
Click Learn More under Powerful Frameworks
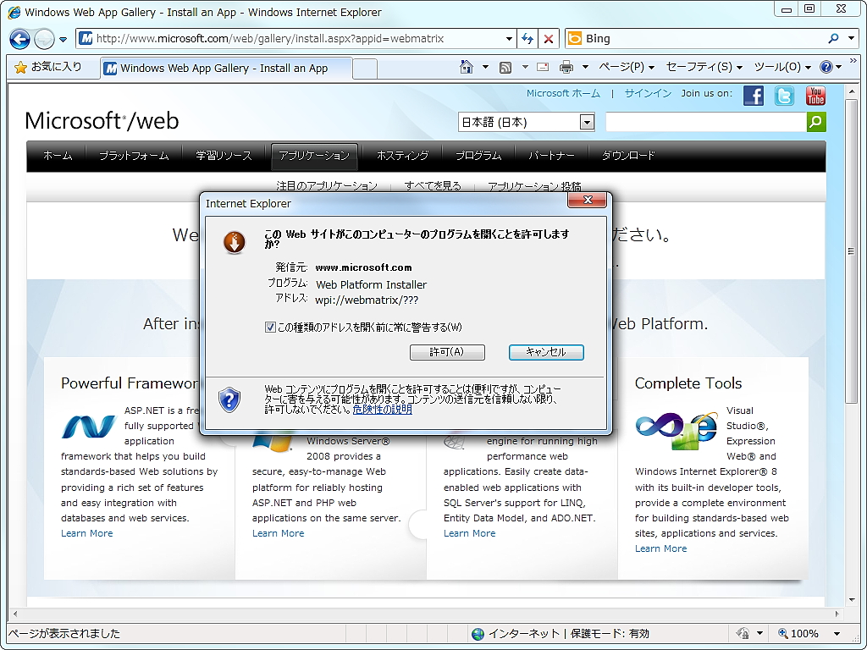(87, 533)
